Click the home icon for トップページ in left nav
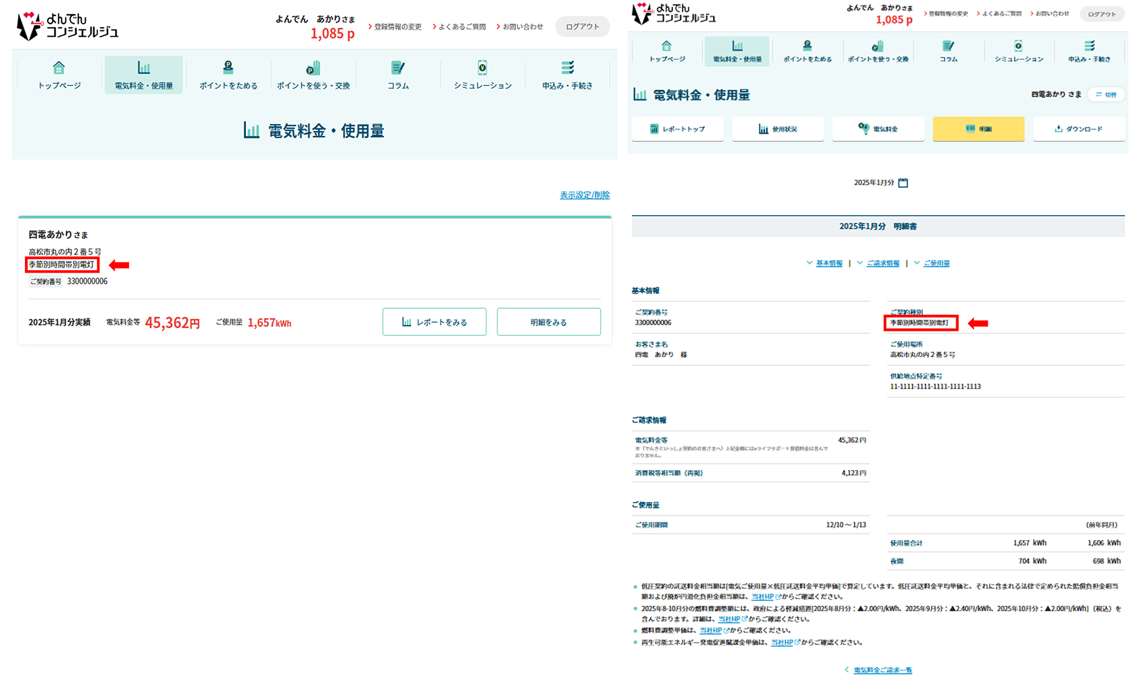Viewport: 1141px width, 682px height. pos(59,68)
